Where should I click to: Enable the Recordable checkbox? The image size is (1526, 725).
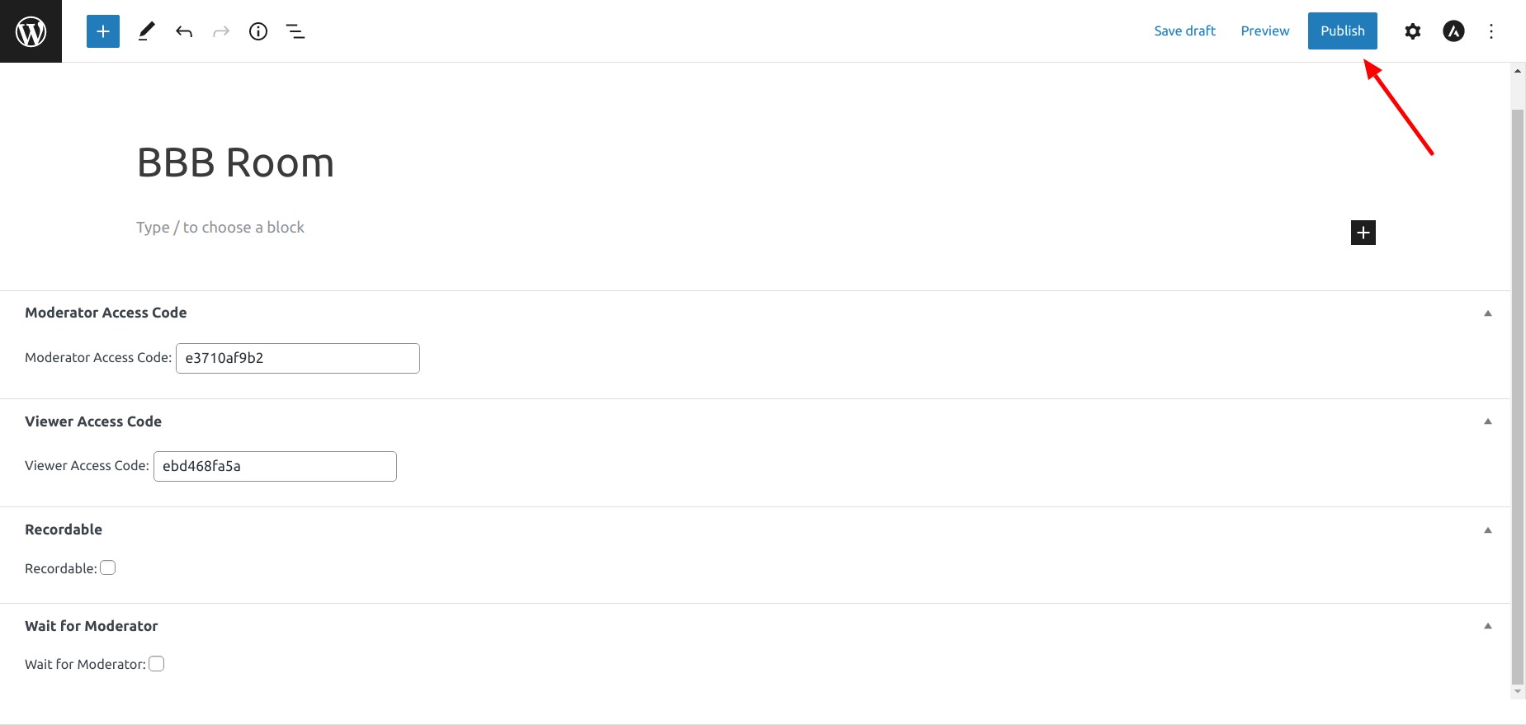click(x=108, y=567)
